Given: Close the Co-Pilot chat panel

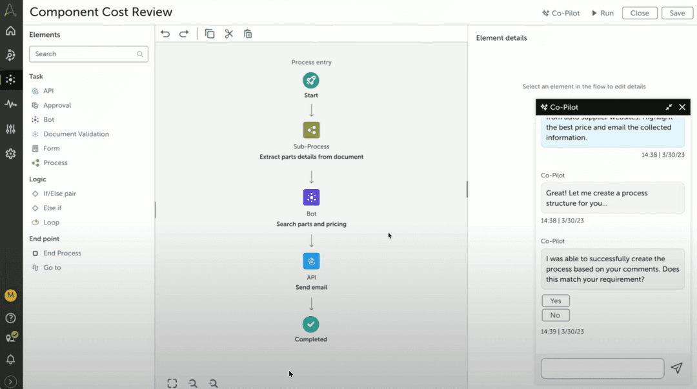Looking at the screenshot, I should [x=682, y=107].
